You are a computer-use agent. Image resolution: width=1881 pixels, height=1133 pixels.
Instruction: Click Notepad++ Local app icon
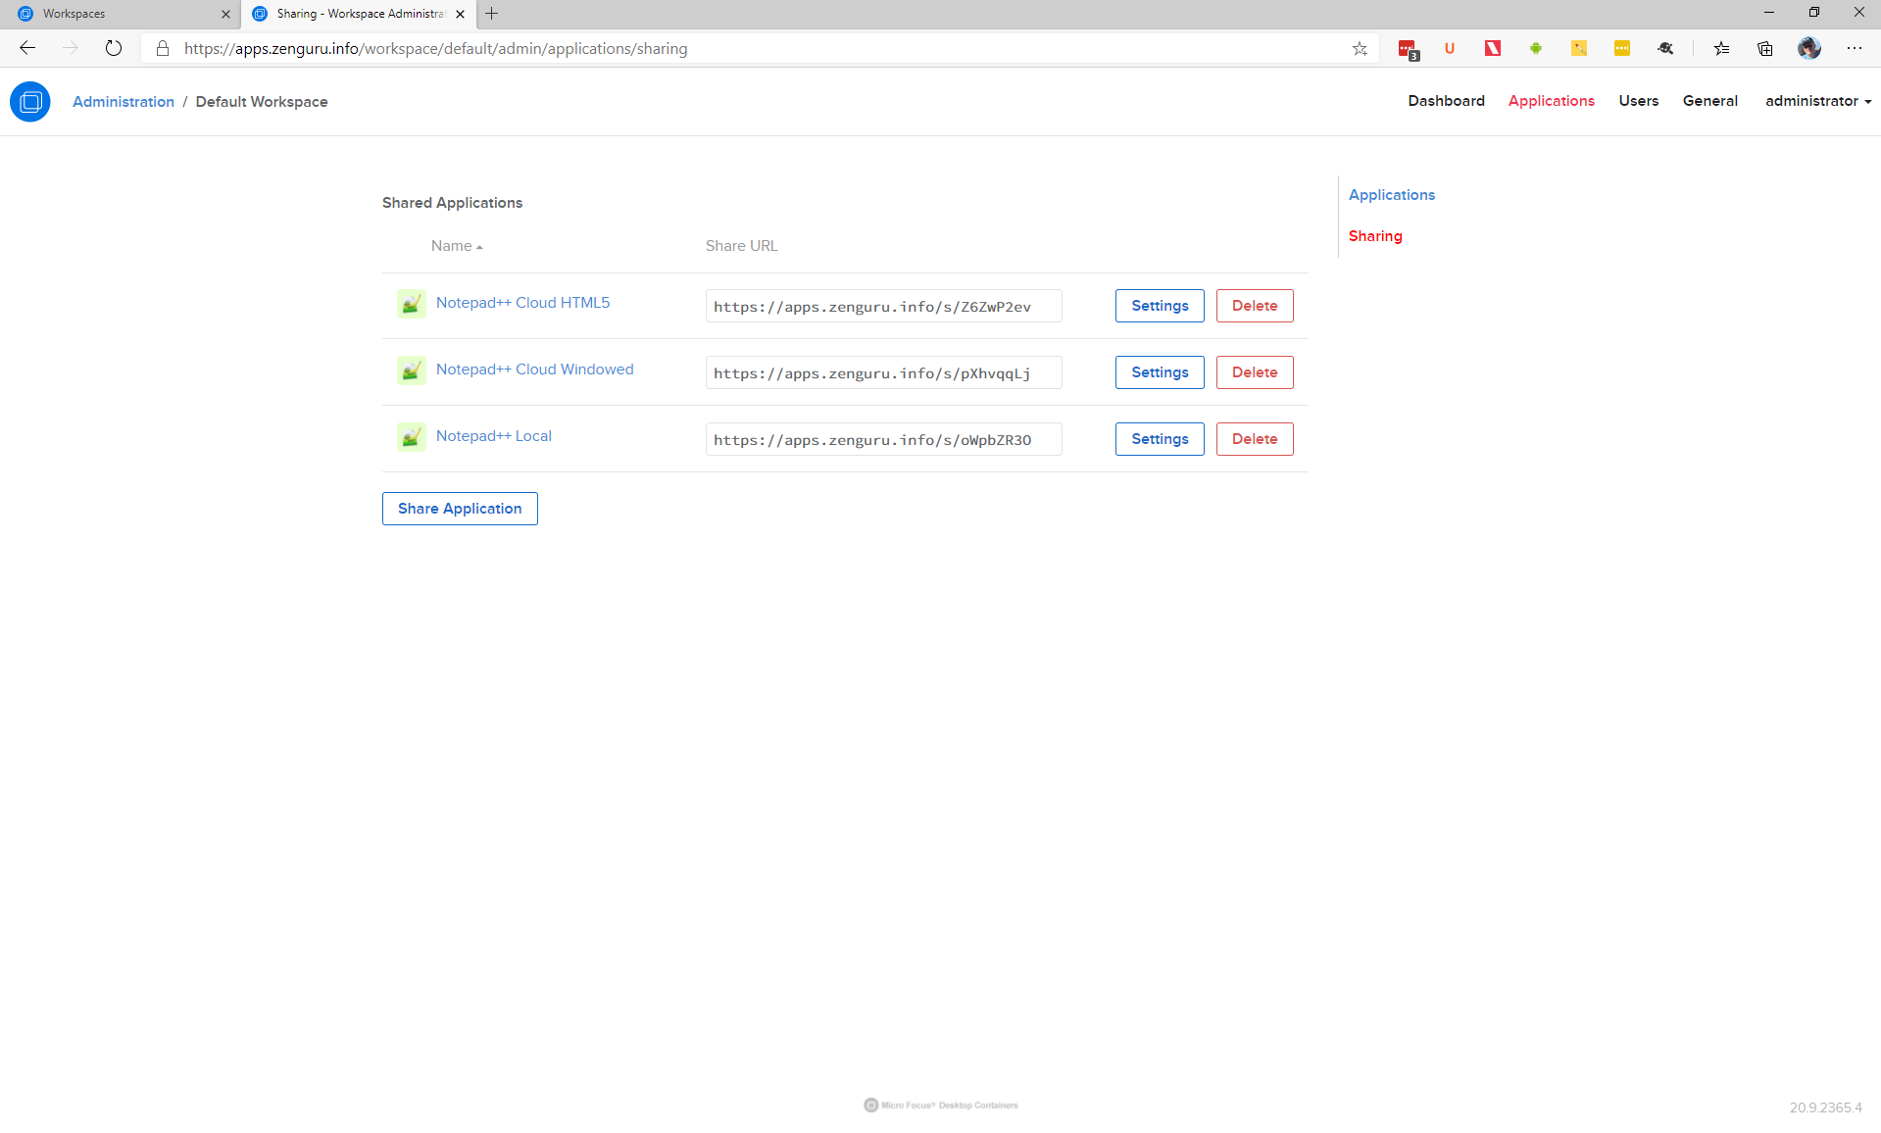point(412,437)
